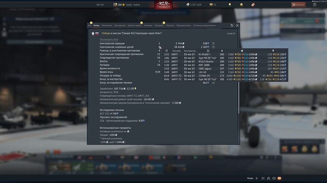Click the help question mark in top bar
327x183 pixels.
pyautogui.click(x=315, y=5)
